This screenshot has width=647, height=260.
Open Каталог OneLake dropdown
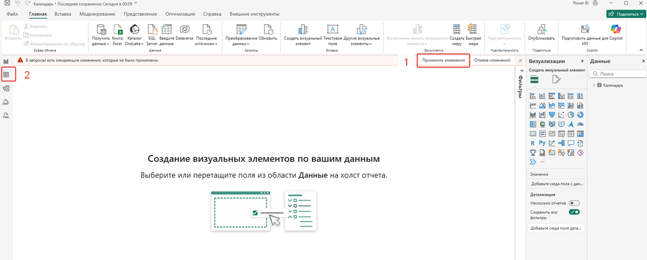pyautogui.click(x=134, y=34)
